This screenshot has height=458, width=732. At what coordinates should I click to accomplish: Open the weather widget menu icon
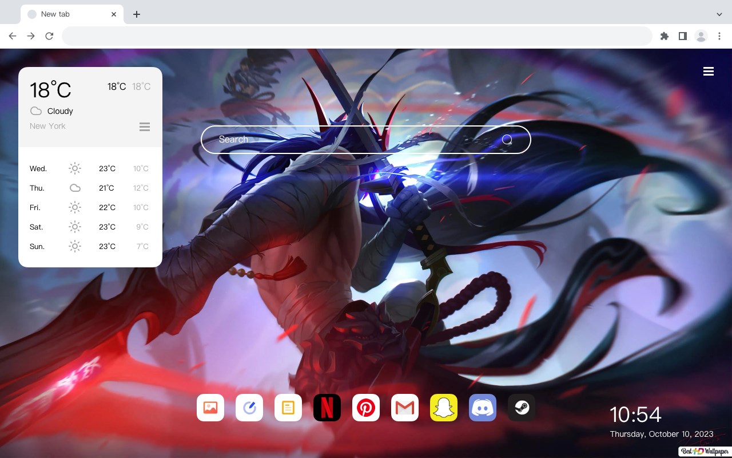click(145, 127)
